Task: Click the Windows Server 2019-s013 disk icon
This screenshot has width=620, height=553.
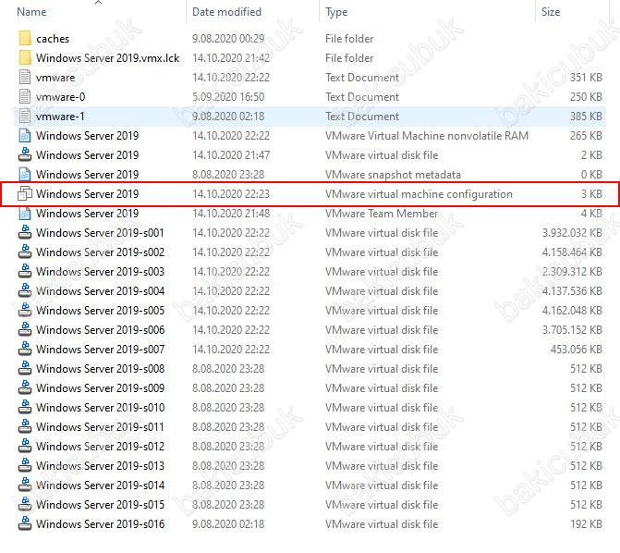Action: click(x=25, y=465)
